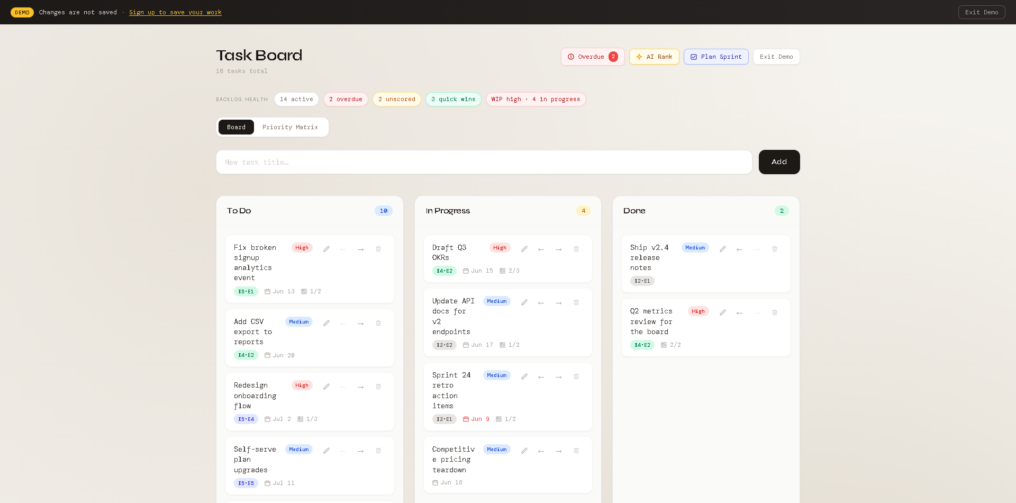This screenshot has height=503, width=1016.
Task: Click the '2 unscored' health chip
Action: click(x=397, y=99)
